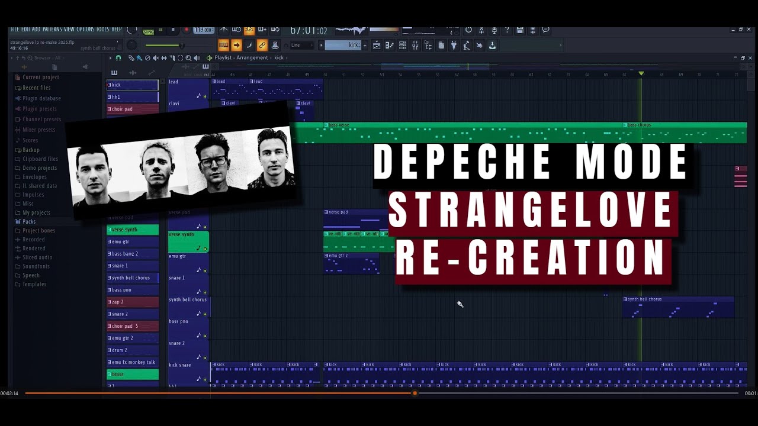Screen dimensions: 758x426
Task: Open the VIEW menu
Action: click(x=69, y=29)
